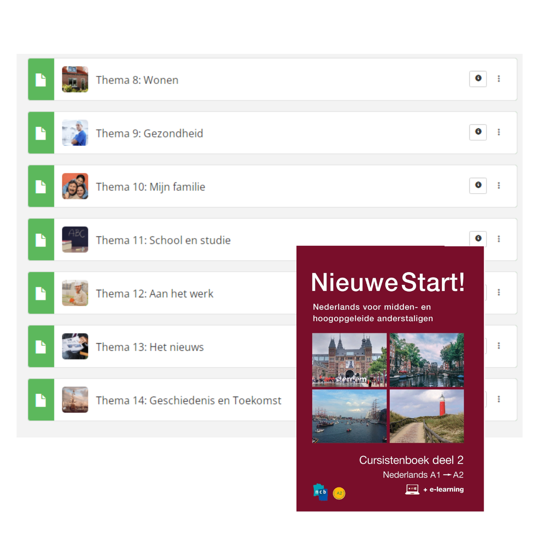Open Thema 12: Aan het werk

(155, 294)
